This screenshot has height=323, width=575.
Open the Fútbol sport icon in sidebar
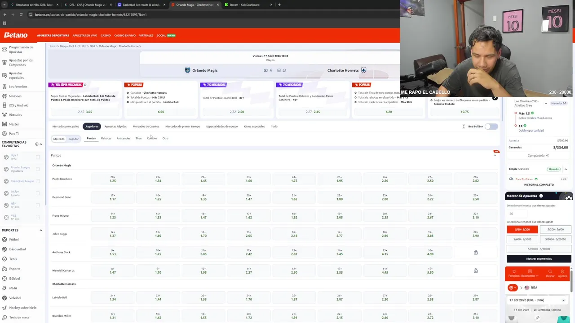pos(4,240)
